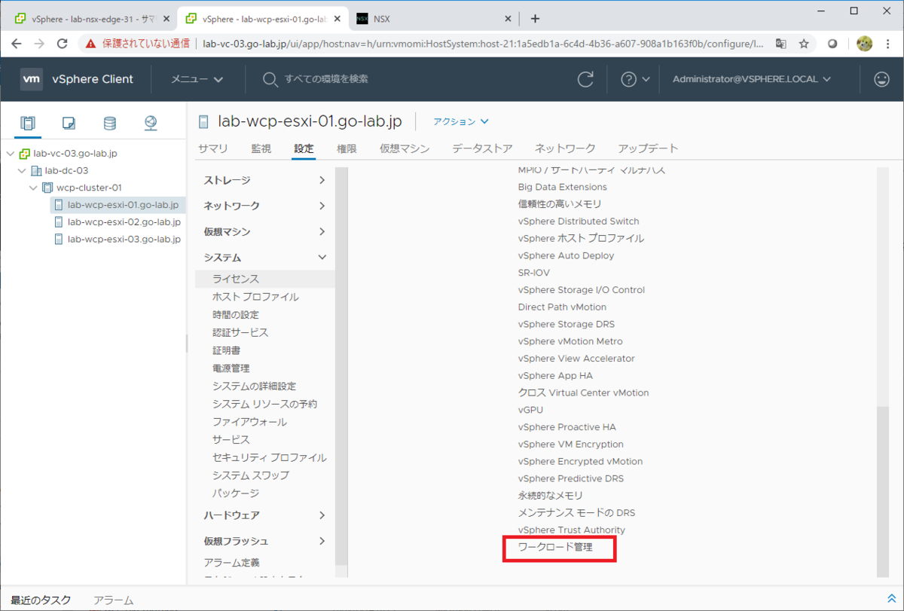Open the アラーム bottom tab

(x=113, y=600)
